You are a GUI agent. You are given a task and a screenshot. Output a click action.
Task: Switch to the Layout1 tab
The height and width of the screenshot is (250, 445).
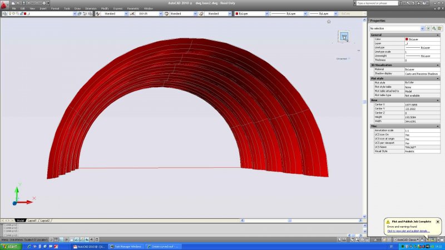(32, 221)
